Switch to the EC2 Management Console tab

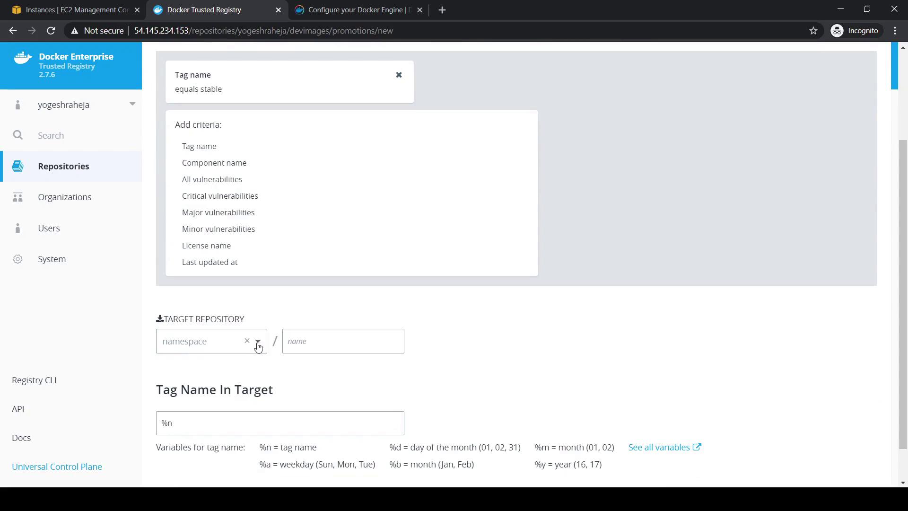click(76, 10)
